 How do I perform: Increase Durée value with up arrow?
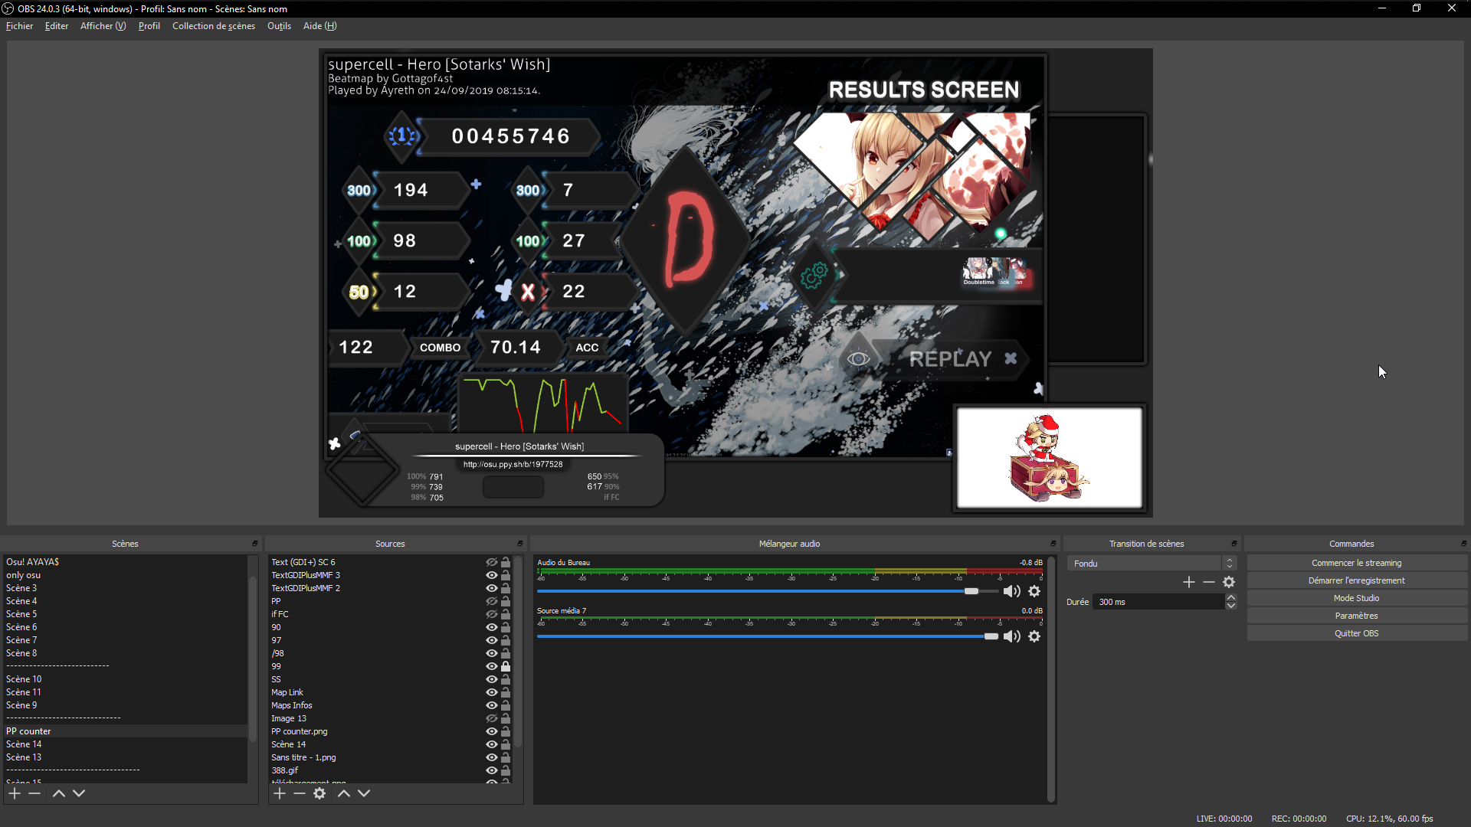1231,598
